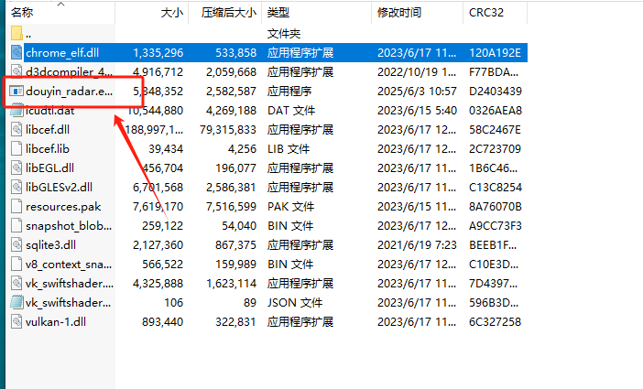
Task: Click compressed size value 89
Action: coord(250,303)
